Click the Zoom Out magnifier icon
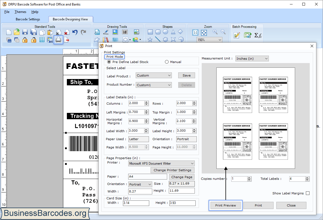Viewport: 323px width, 220px height. [x=223, y=32]
